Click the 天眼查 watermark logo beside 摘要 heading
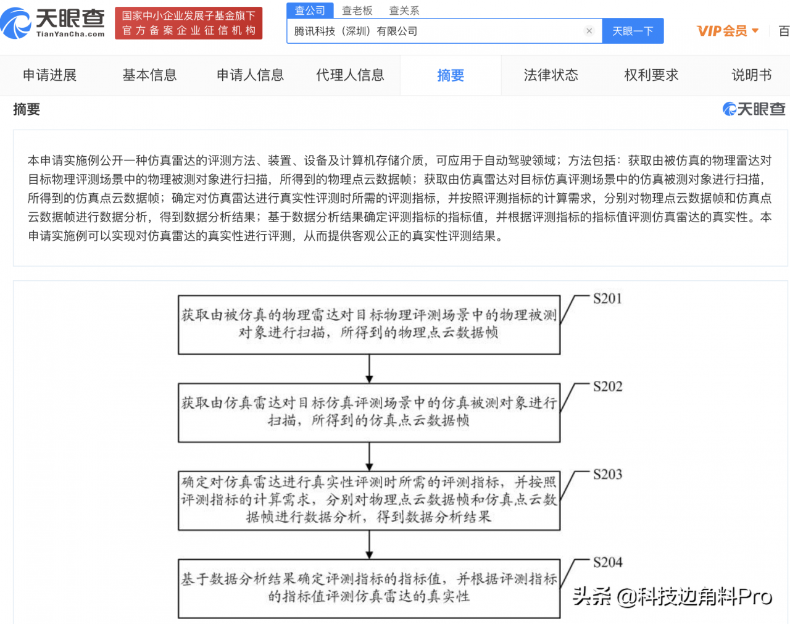This screenshot has height=624, width=790. tap(754, 109)
